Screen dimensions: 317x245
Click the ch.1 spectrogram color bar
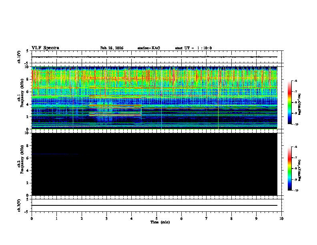tap(290, 102)
